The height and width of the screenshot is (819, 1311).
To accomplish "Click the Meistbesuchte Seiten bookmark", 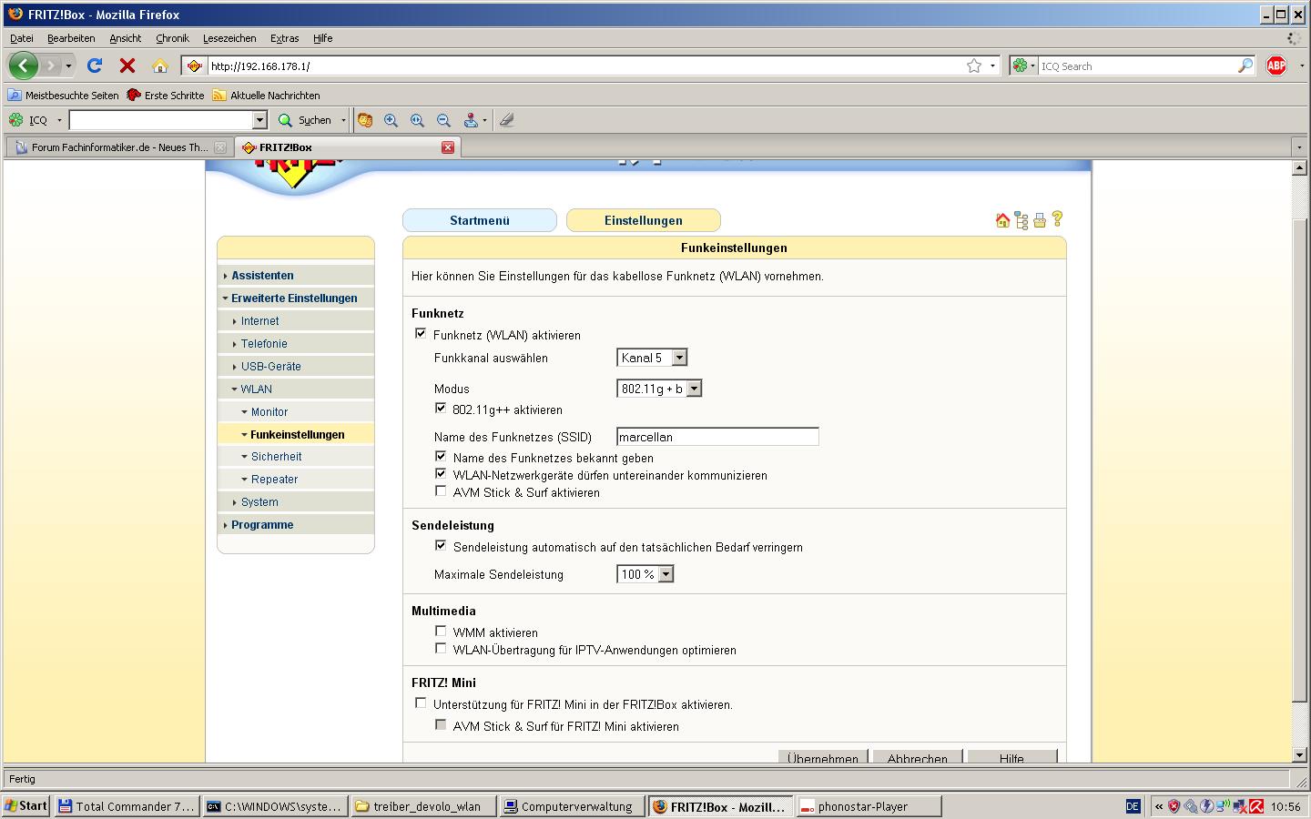I will (64, 95).
